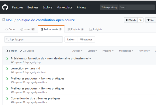The width and height of the screenshot is (156, 107).
Task: Show the 23 Closed pull requests
Action: pos(27,51)
